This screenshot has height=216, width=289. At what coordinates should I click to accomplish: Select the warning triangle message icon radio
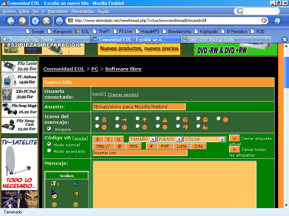(x=158, y=118)
